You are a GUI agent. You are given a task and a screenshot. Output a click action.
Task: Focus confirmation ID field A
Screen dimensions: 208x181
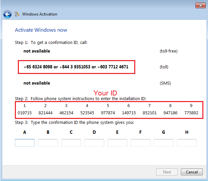pos(25,143)
